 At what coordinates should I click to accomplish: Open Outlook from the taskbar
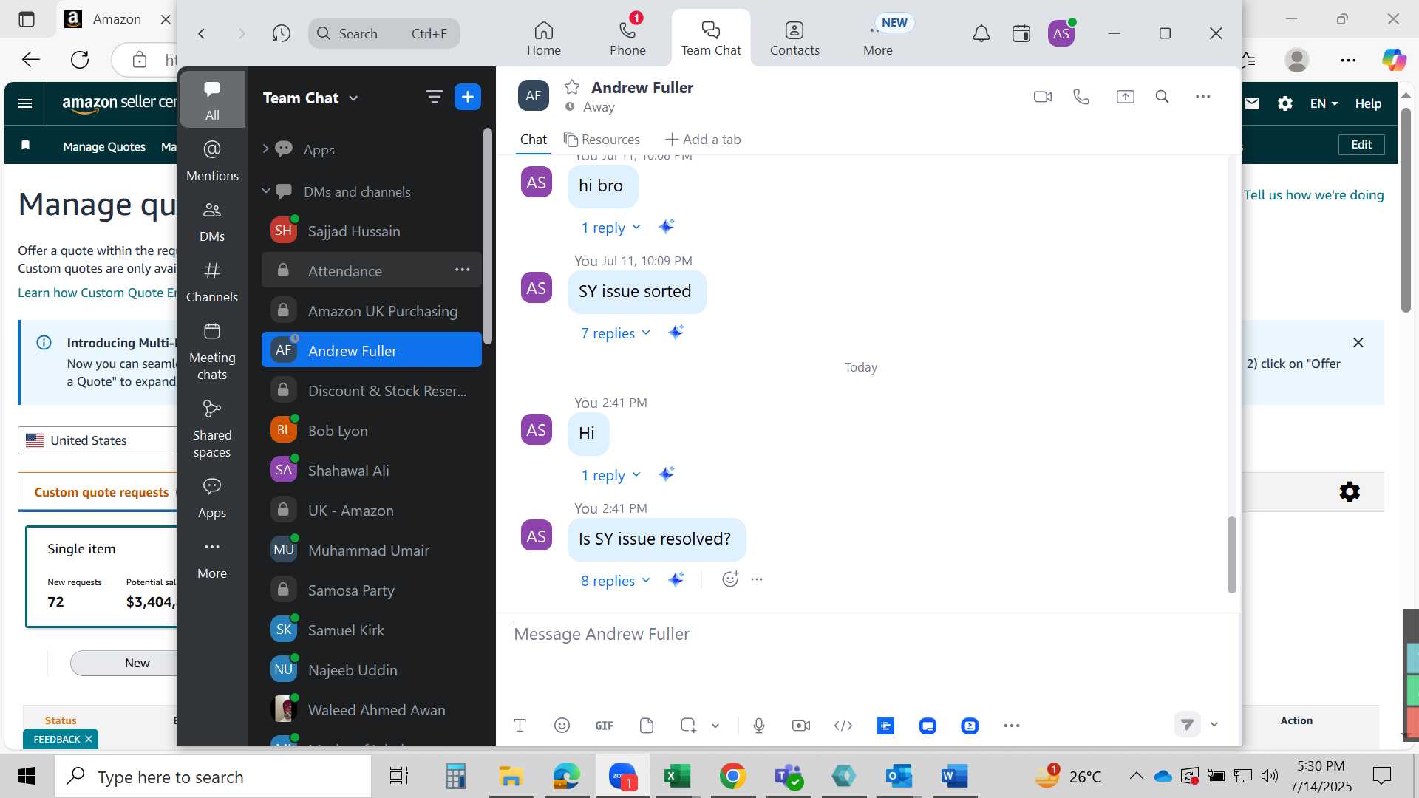(899, 776)
